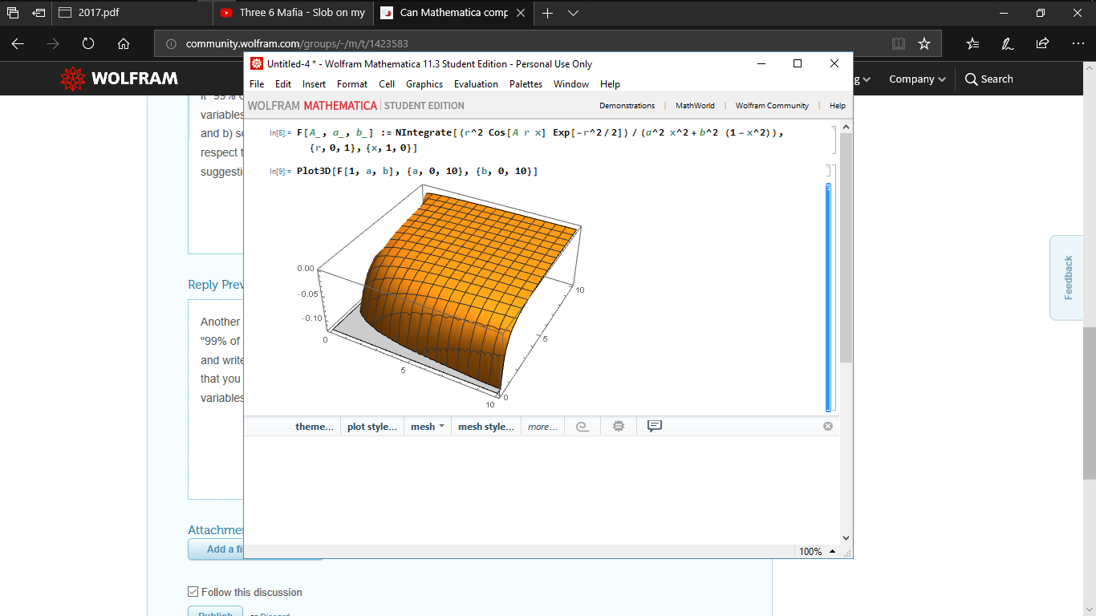Click browser forward arrow
Image resolution: width=1096 pixels, height=616 pixels.
pos(53,43)
